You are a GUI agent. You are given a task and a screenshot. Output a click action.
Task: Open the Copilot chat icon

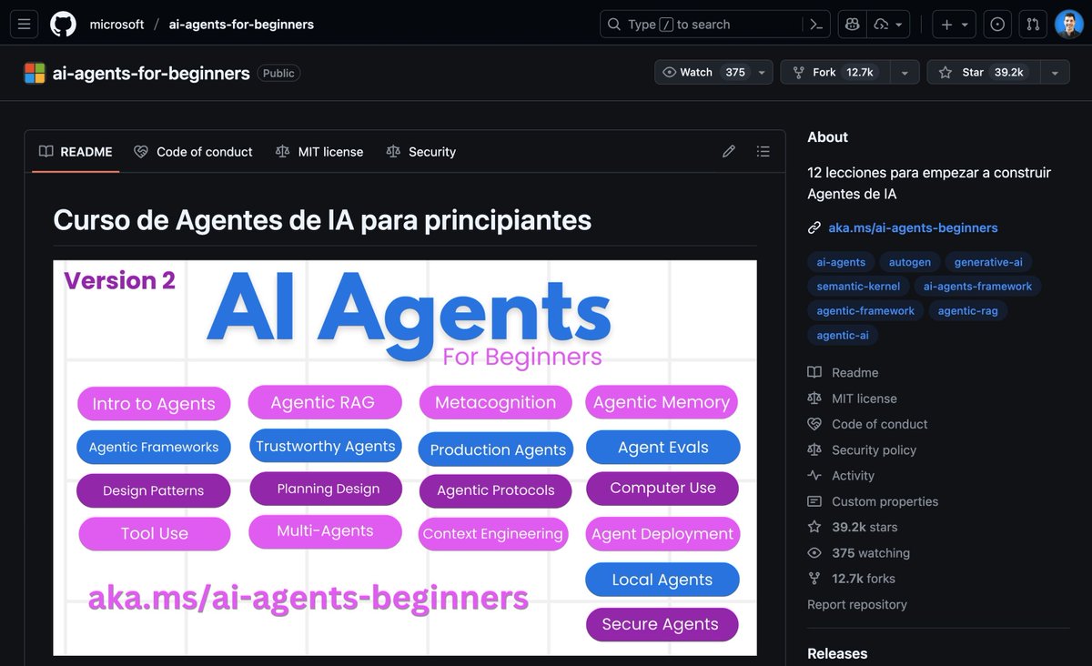pos(853,25)
